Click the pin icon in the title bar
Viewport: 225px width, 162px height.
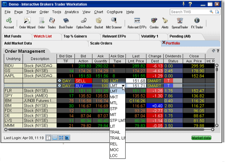point(183,4)
